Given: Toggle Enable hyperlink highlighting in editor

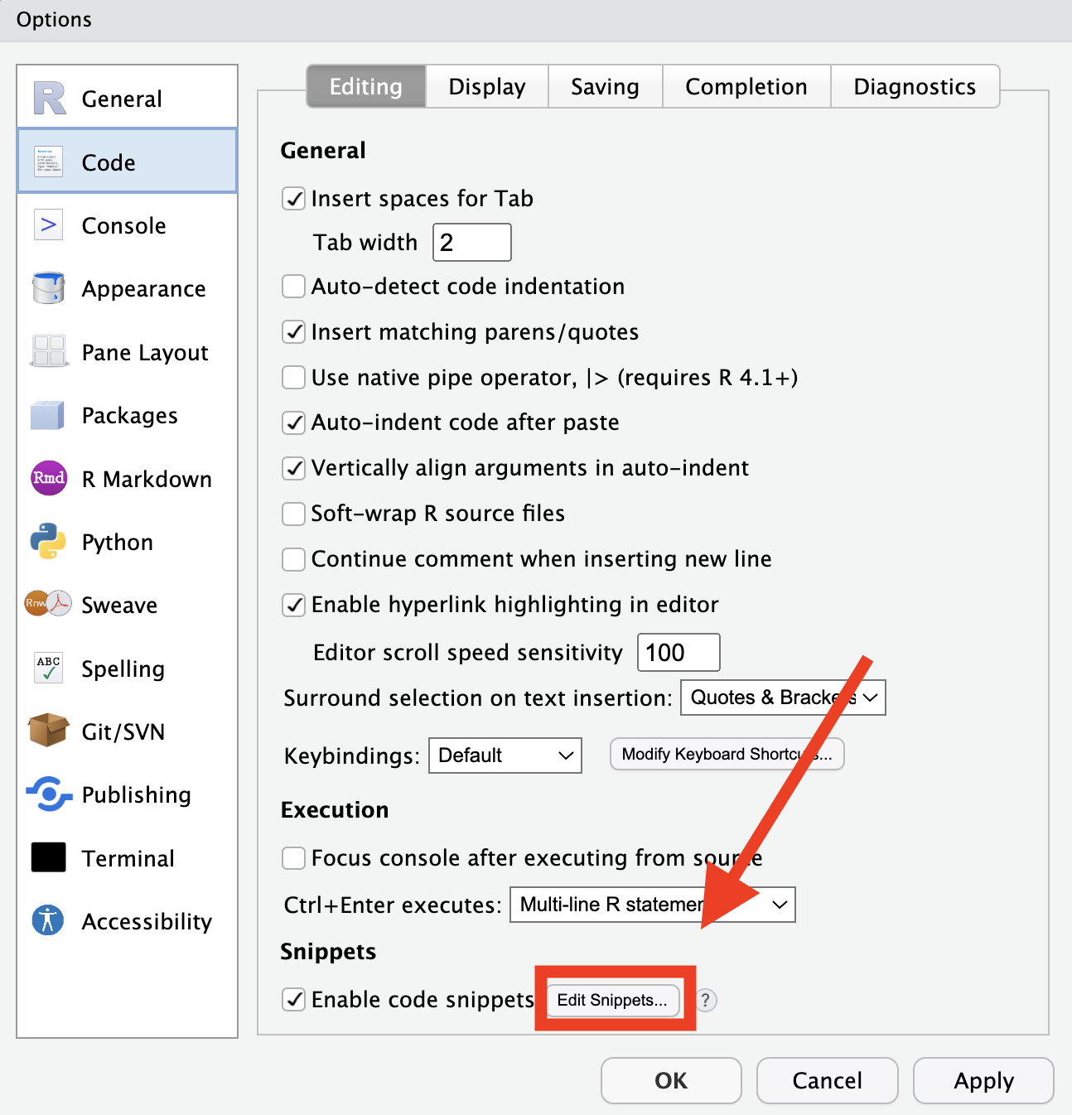Looking at the screenshot, I should click(x=294, y=605).
